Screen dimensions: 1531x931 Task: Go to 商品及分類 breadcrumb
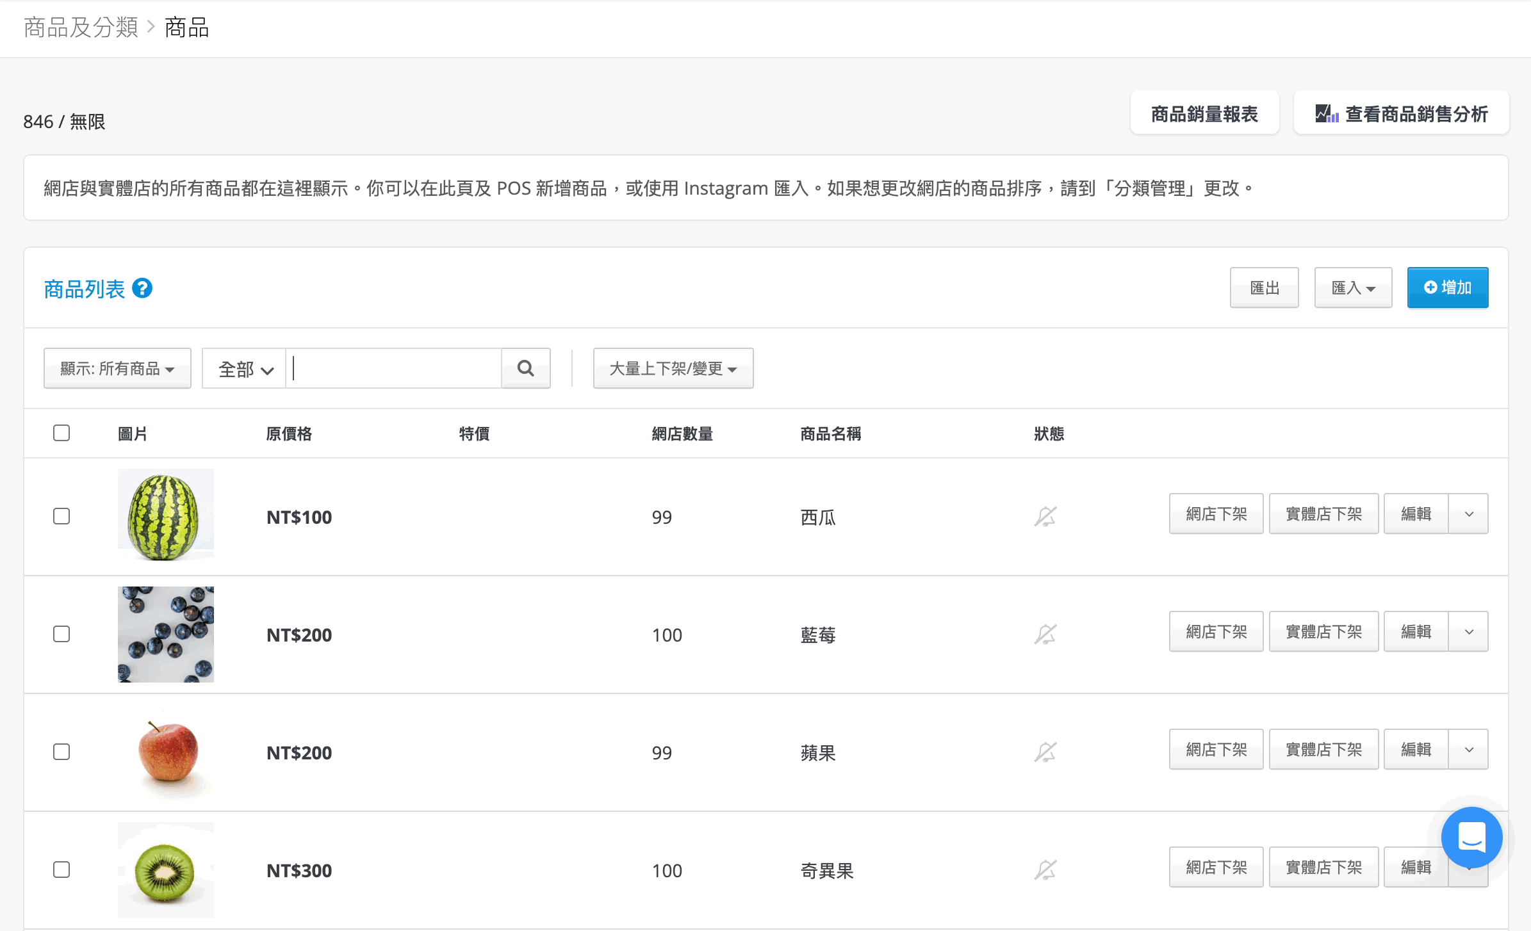(81, 27)
